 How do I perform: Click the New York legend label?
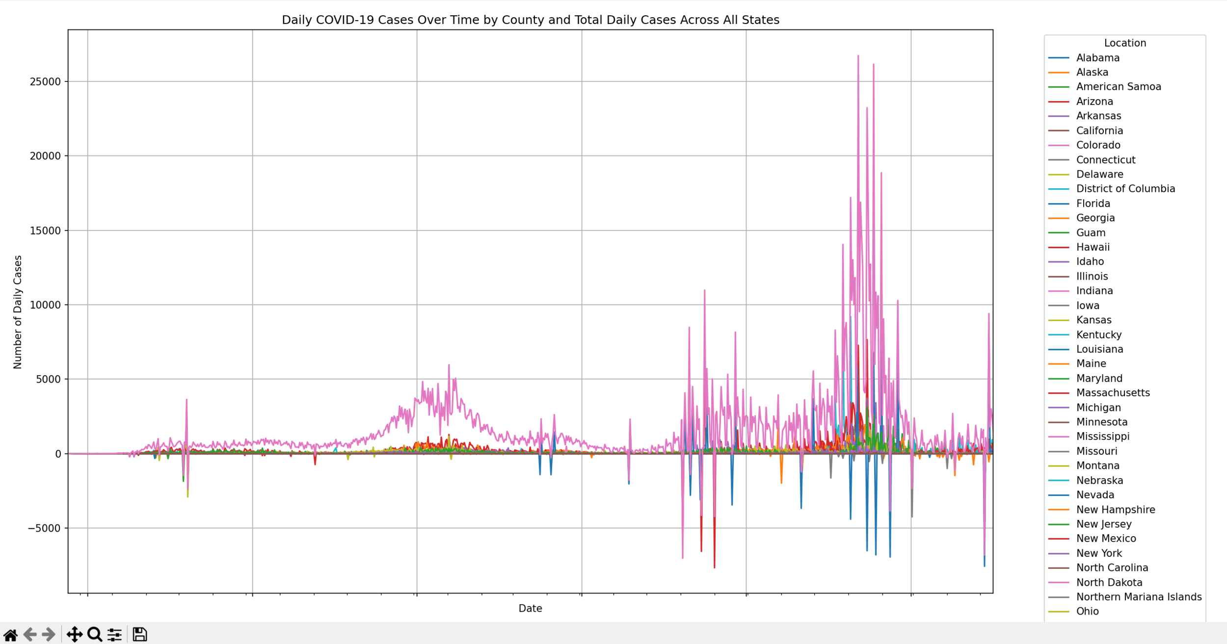(x=1099, y=553)
